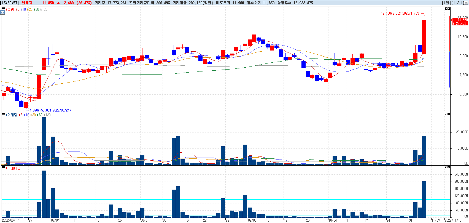Click the vertical price range bar on right
469x223 pixels.
pos(450,52)
